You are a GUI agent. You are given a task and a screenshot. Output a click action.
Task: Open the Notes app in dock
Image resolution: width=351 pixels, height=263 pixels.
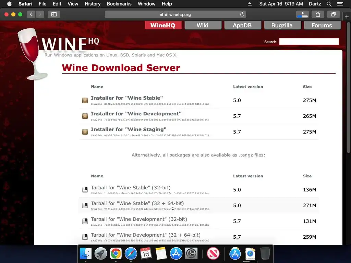click(x=161, y=254)
